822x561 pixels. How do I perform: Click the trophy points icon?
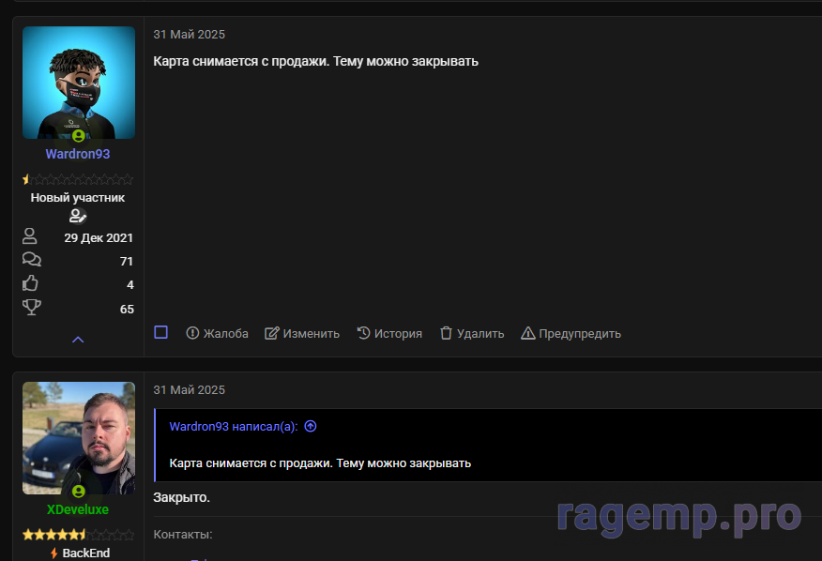[32, 308]
